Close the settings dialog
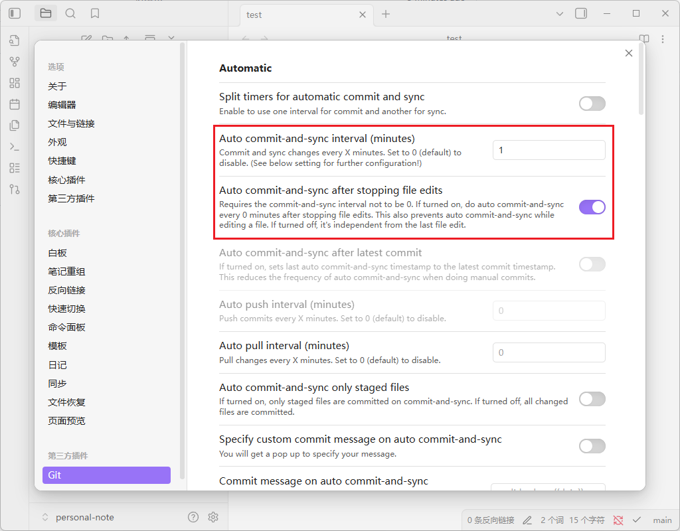This screenshot has width=680, height=531. coord(629,53)
